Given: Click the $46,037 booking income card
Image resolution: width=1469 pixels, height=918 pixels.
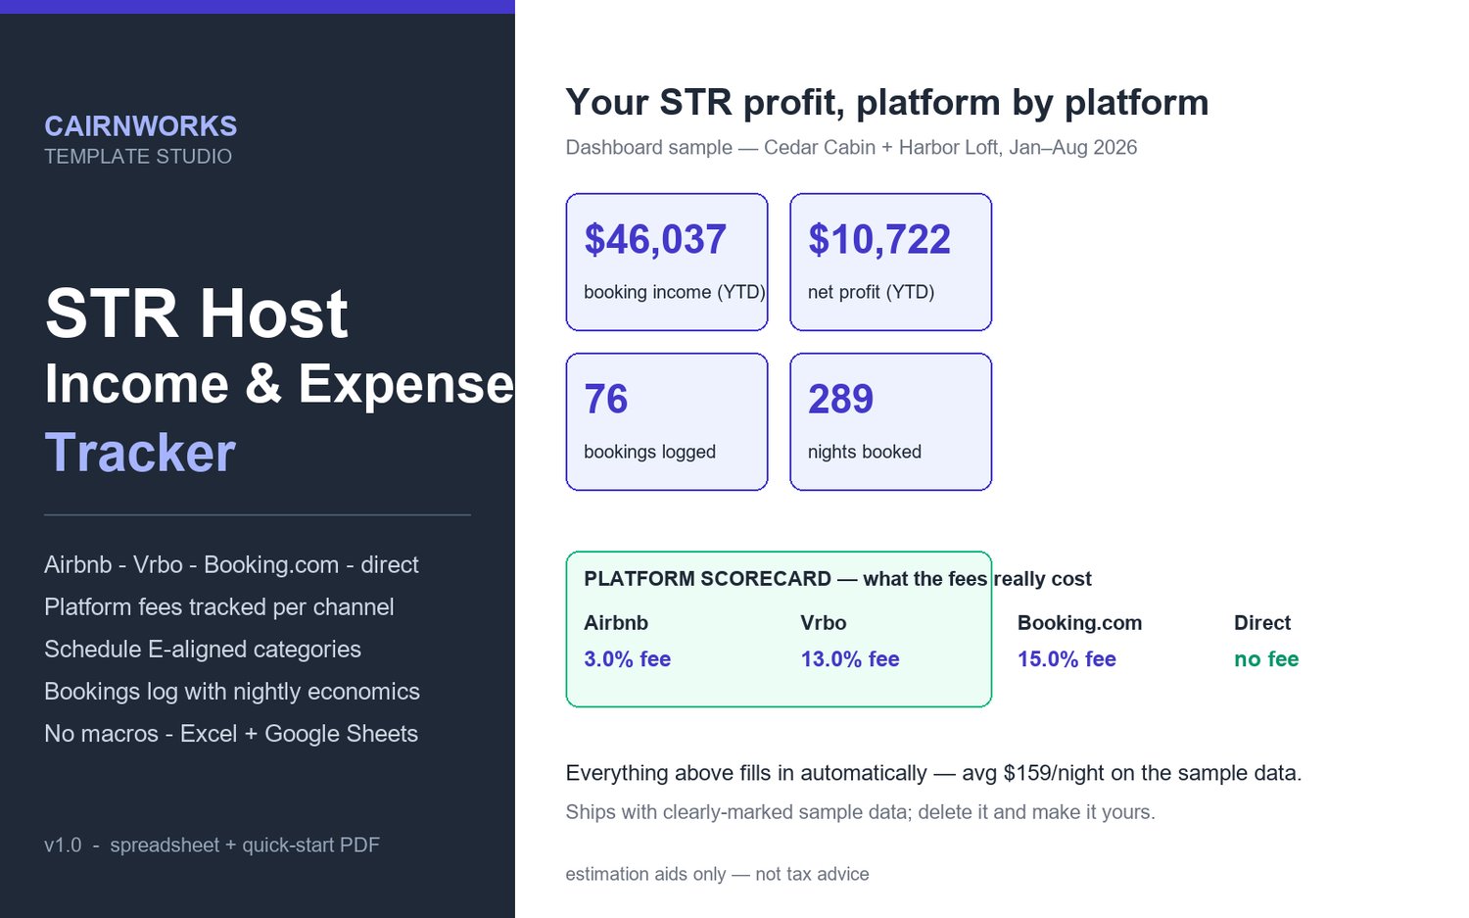Looking at the screenshot, I should tap(667, 262).
